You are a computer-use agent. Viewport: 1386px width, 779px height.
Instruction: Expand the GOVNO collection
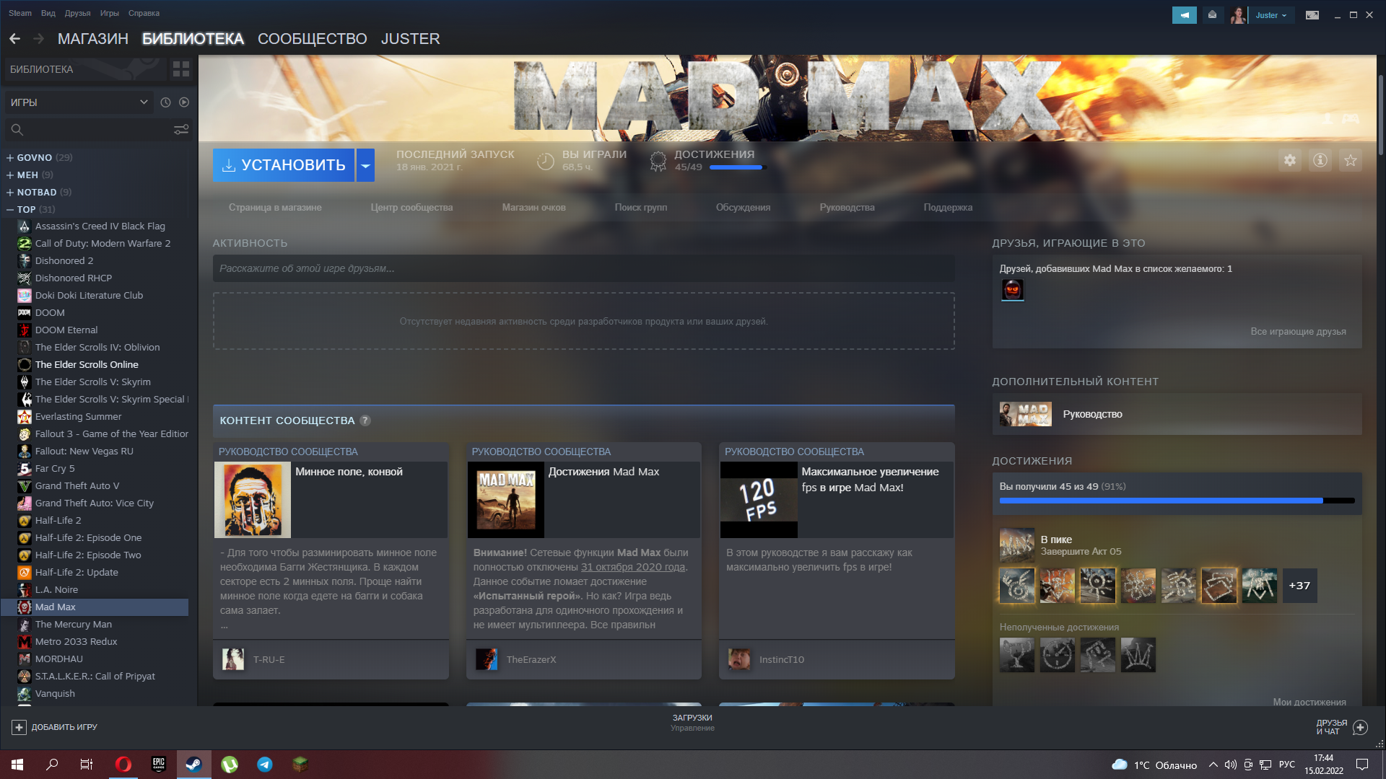pyautogui.click(x=10, y=157)
